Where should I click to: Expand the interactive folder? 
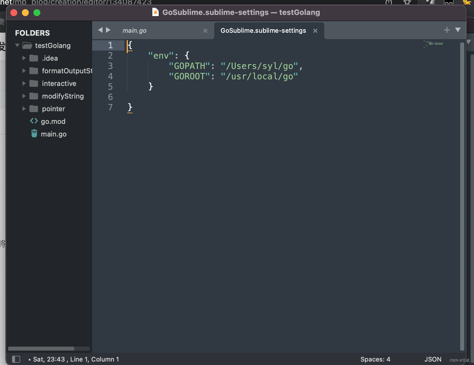tap(24, 83)
